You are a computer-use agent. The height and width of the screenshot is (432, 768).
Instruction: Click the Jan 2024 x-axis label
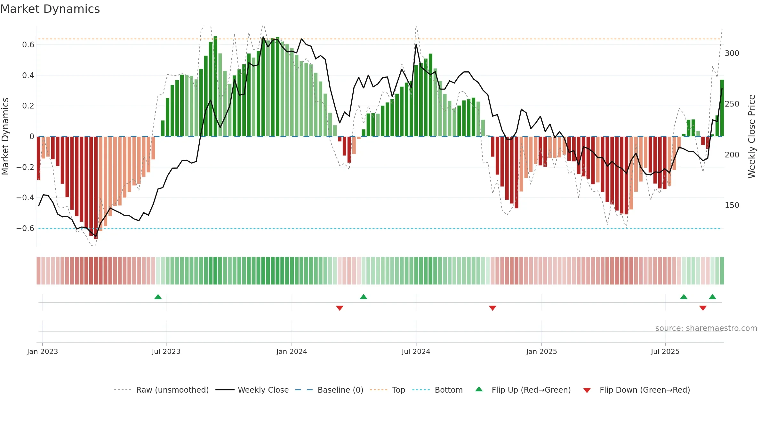pyautogui.click(x=292, y=351)
